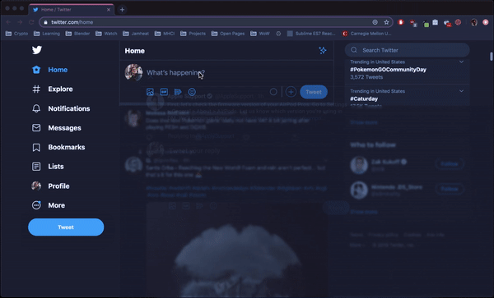Click the page vertical scrollbar
The height and width of the screenshot is (298, 494).
(492, 57)
